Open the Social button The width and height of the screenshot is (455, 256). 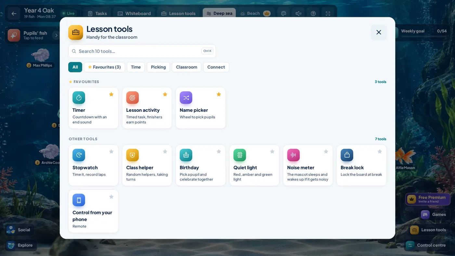pyautogui.click(x=19, y=230)
